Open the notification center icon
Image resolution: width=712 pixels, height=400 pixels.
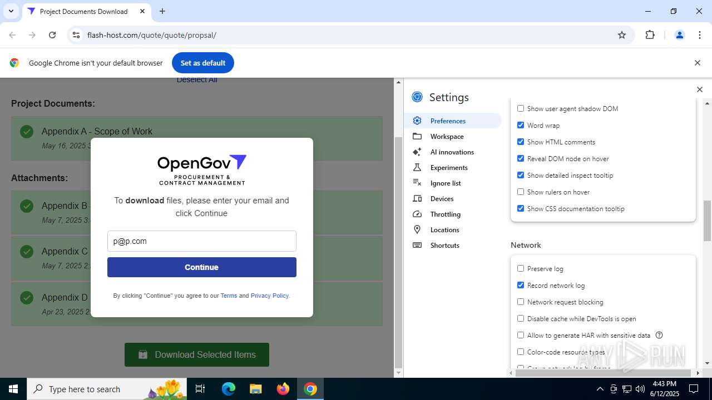(694, 389)
